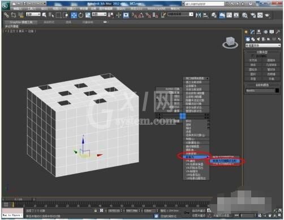Switch to the Utilities panel icon
Viewport: 284px width, 220px height.
coord(278,32)
